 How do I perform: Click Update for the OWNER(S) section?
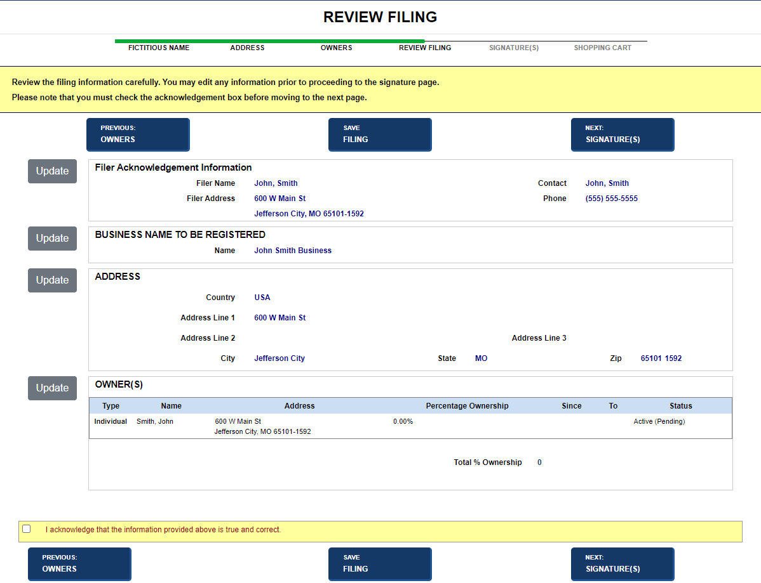[x=52, y=388]
